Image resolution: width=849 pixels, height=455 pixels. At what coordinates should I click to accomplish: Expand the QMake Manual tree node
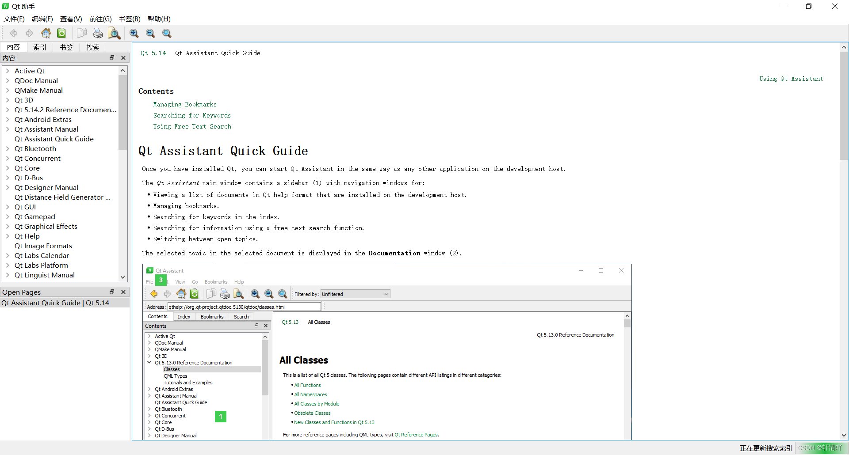[x=8, y=90]
